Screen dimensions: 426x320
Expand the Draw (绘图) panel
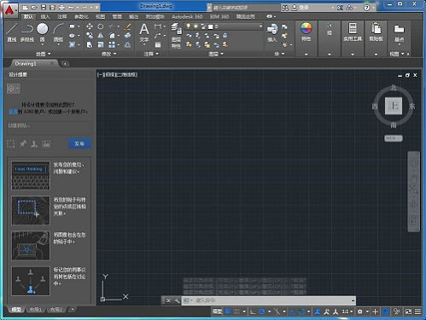coord(44,54)
